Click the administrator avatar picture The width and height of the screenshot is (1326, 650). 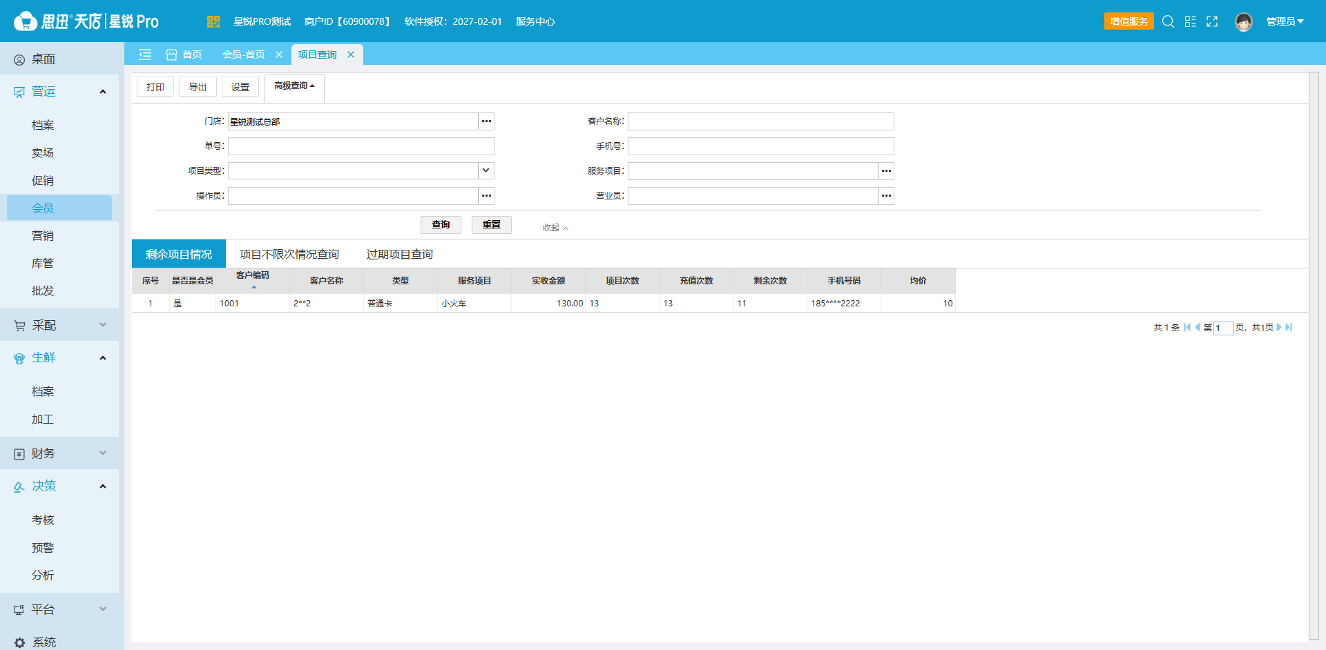tap(1244, 22)
